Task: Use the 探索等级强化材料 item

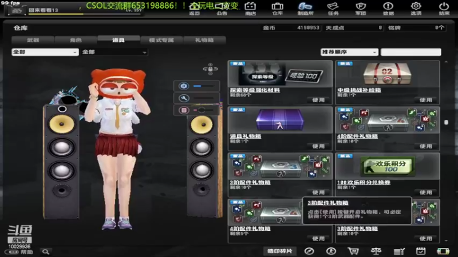Action: (318, 100)
